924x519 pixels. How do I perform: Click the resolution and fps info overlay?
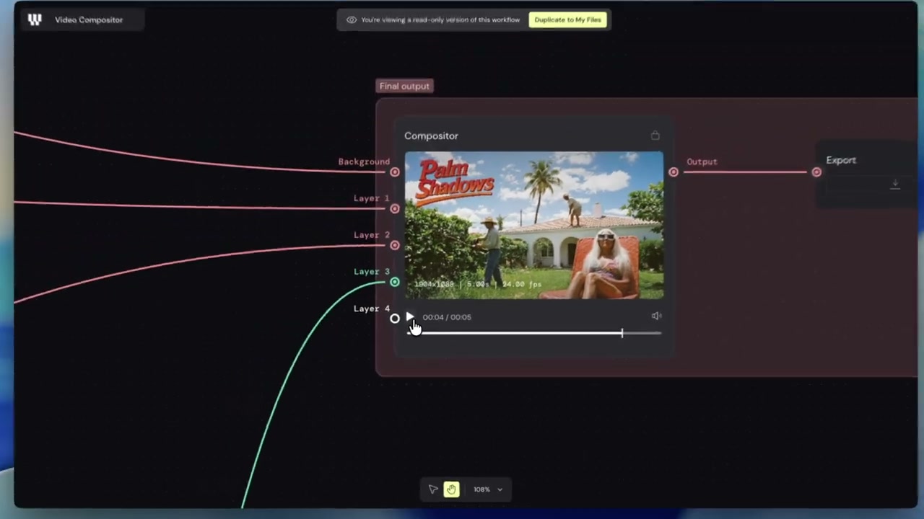(x=478, y=284)
